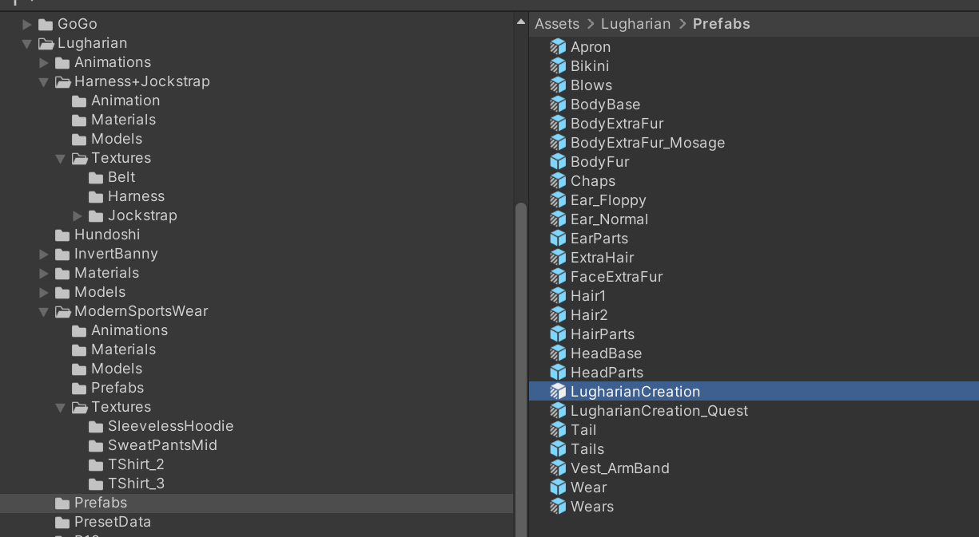Select the TShirt_3 folder

136,484
